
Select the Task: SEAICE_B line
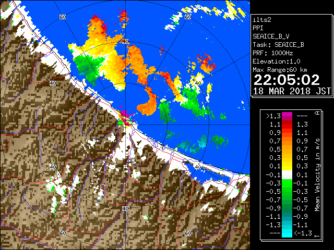coord(278,45)
